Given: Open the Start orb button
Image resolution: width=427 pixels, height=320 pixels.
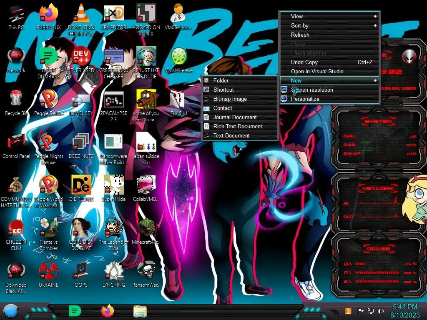Looking at the screenshot, I should 11,311.
